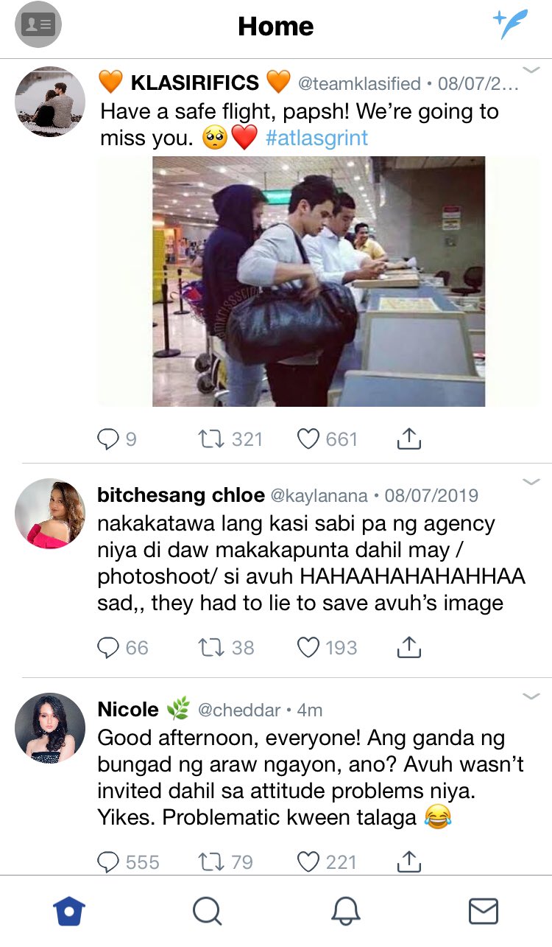Screen dimensions: 552x947
Task: Share the @kaylanana tweet
Action: 408,648
